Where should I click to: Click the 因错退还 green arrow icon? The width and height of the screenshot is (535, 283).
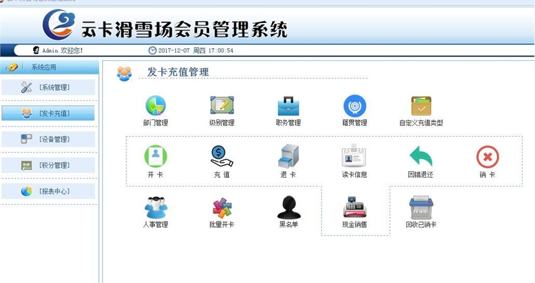(x=421, y=157)
